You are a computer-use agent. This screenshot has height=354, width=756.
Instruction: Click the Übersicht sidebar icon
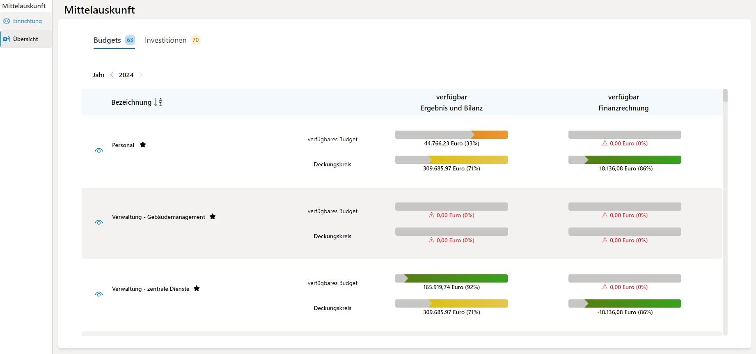[x=7, y=39]
